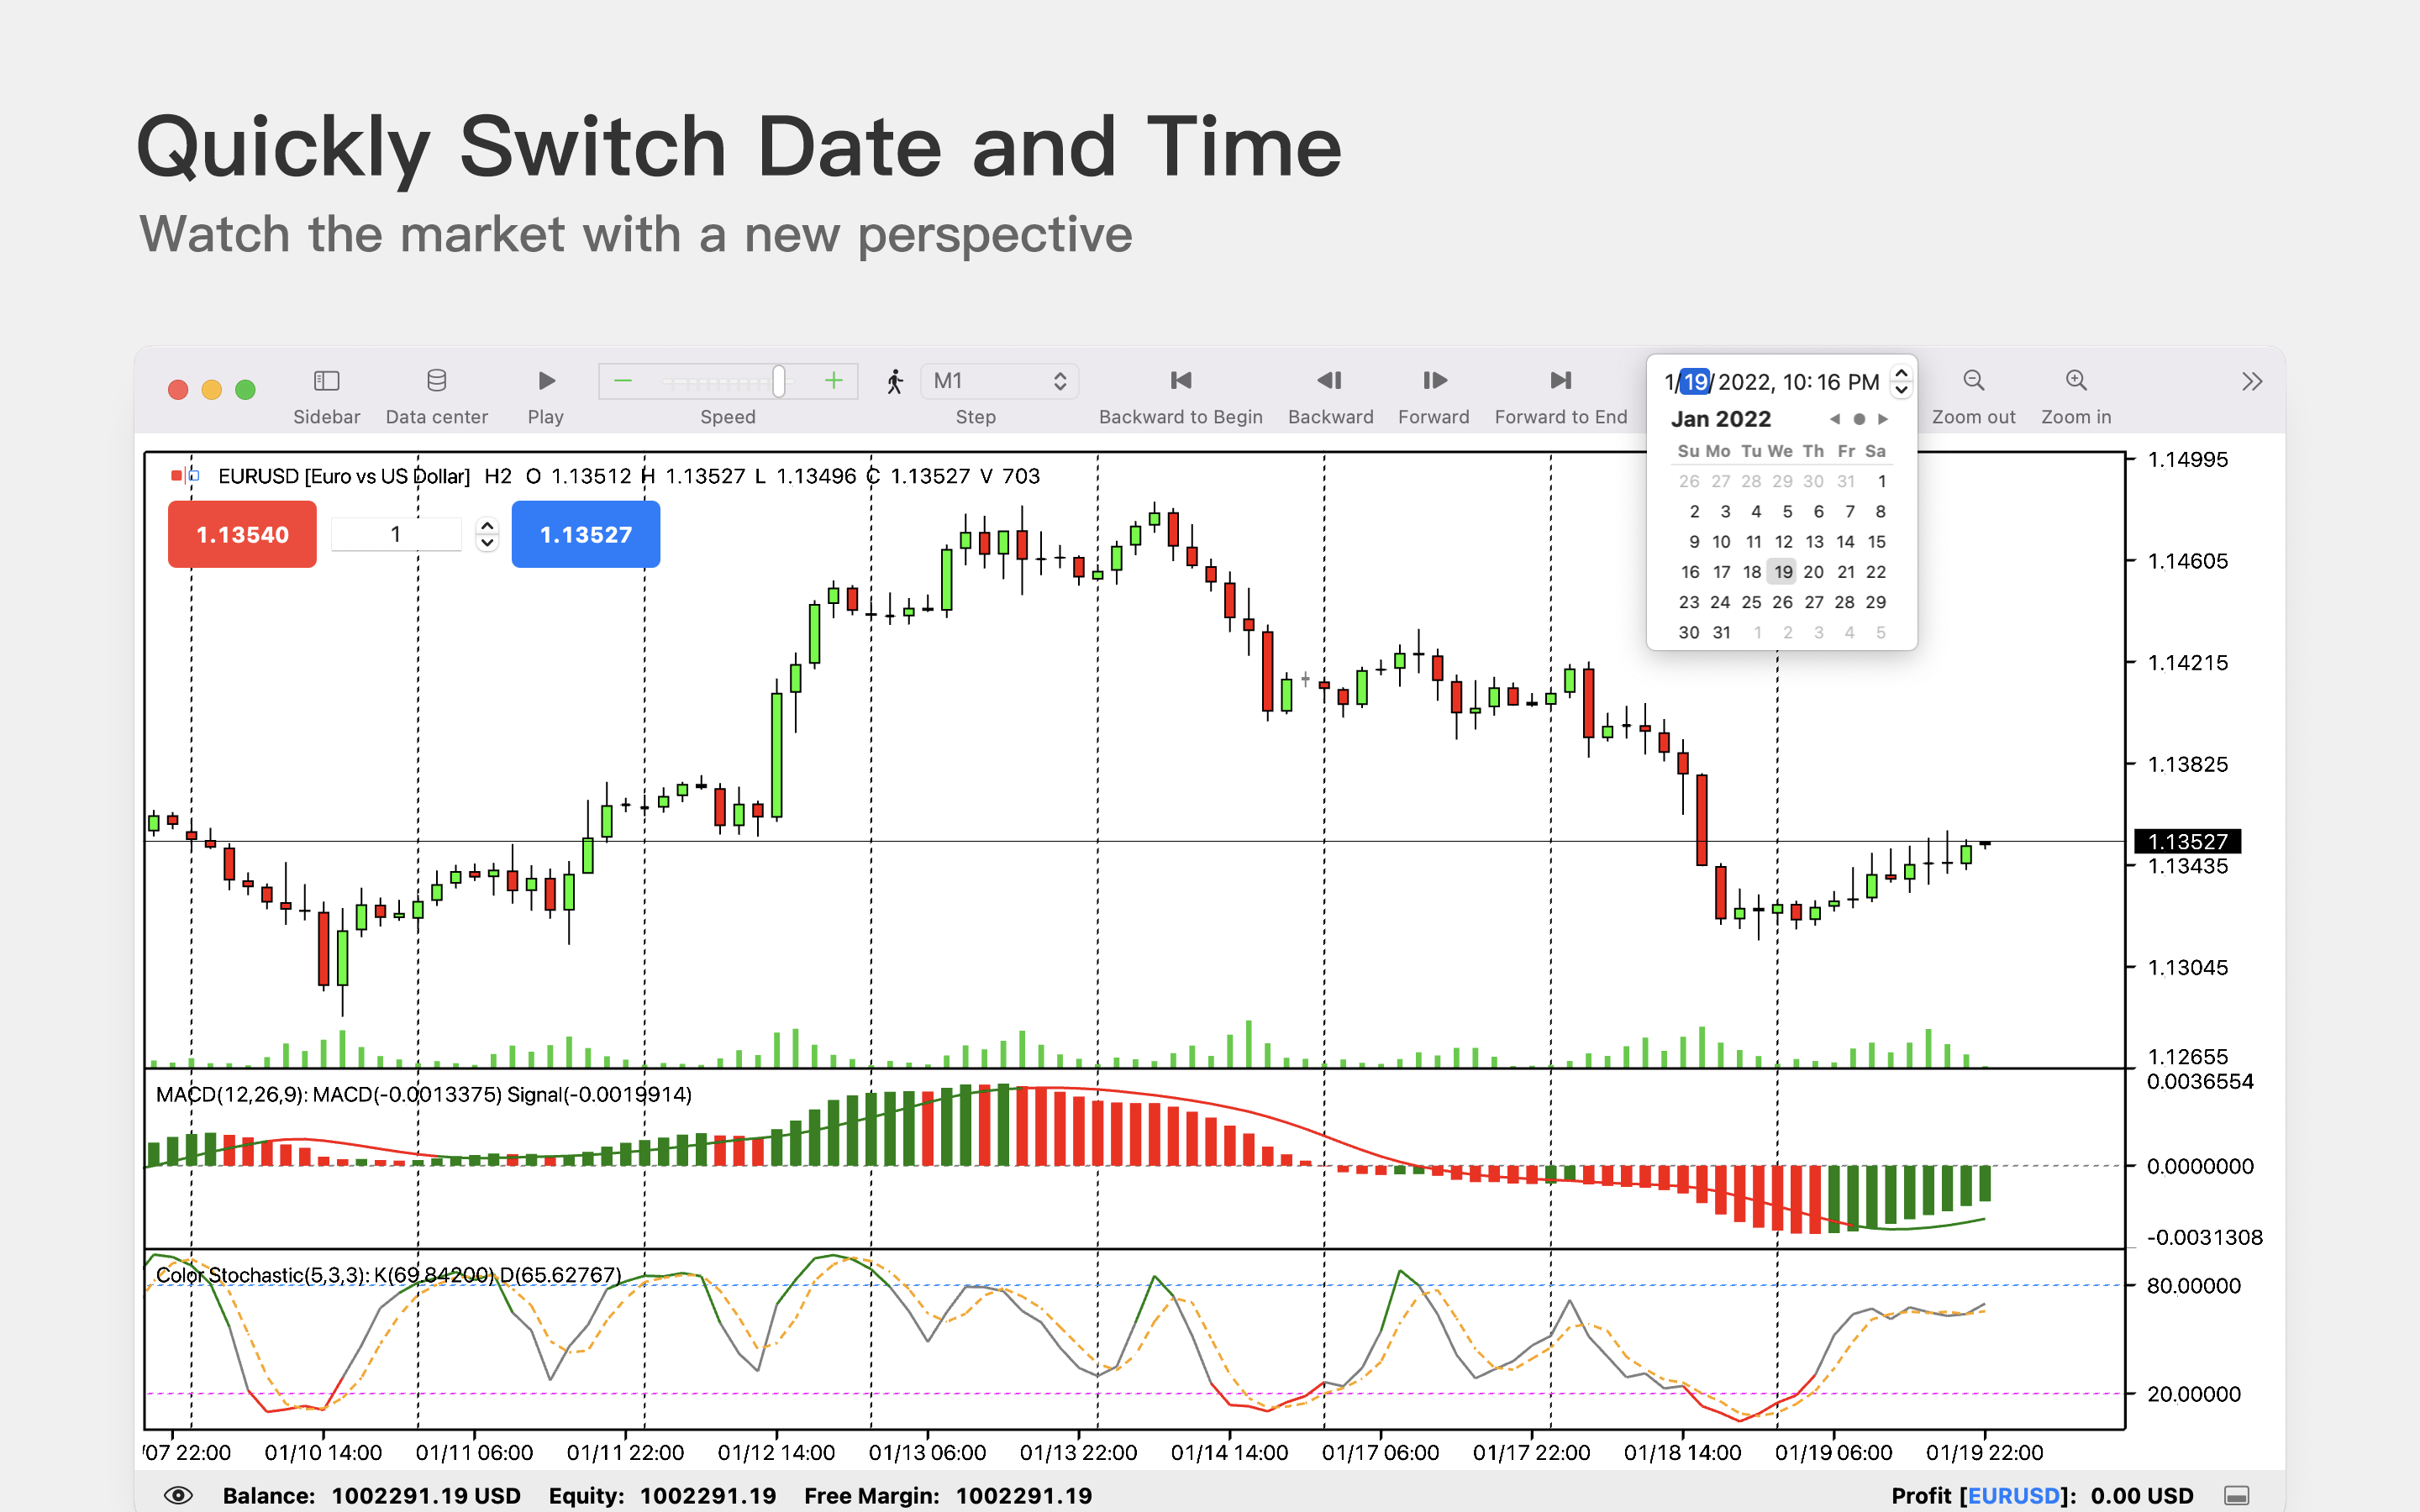This screenshot has width=2420, height=1512.
Task: Go to previous month in the calendar
Action: [x=1834, y=419]
